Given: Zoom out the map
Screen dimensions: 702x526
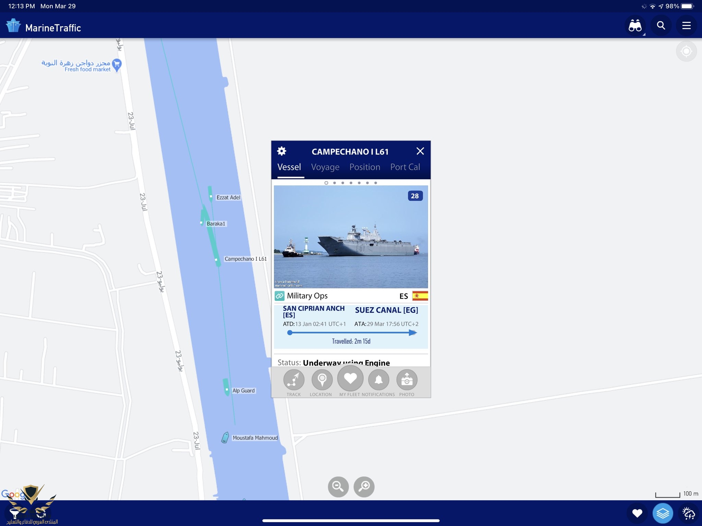Looking at the screenshot, I should [338, 487].
